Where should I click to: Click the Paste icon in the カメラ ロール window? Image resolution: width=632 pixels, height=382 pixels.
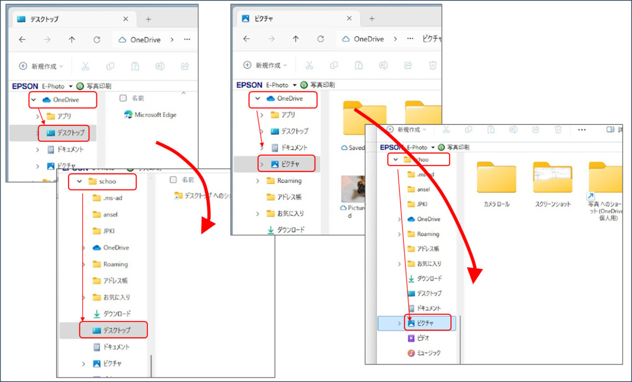point(491,129)
